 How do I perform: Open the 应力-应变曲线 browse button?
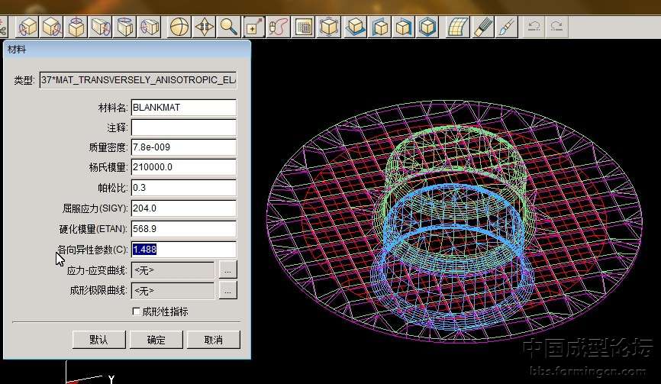pos(228,269)
